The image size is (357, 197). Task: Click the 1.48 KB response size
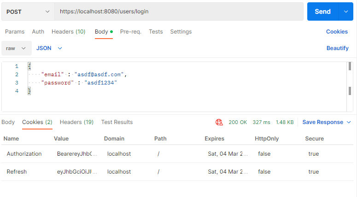(x=285, y=122)
